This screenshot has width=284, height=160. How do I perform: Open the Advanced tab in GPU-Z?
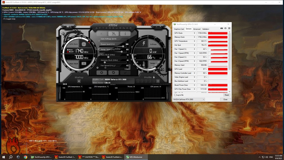197,29
